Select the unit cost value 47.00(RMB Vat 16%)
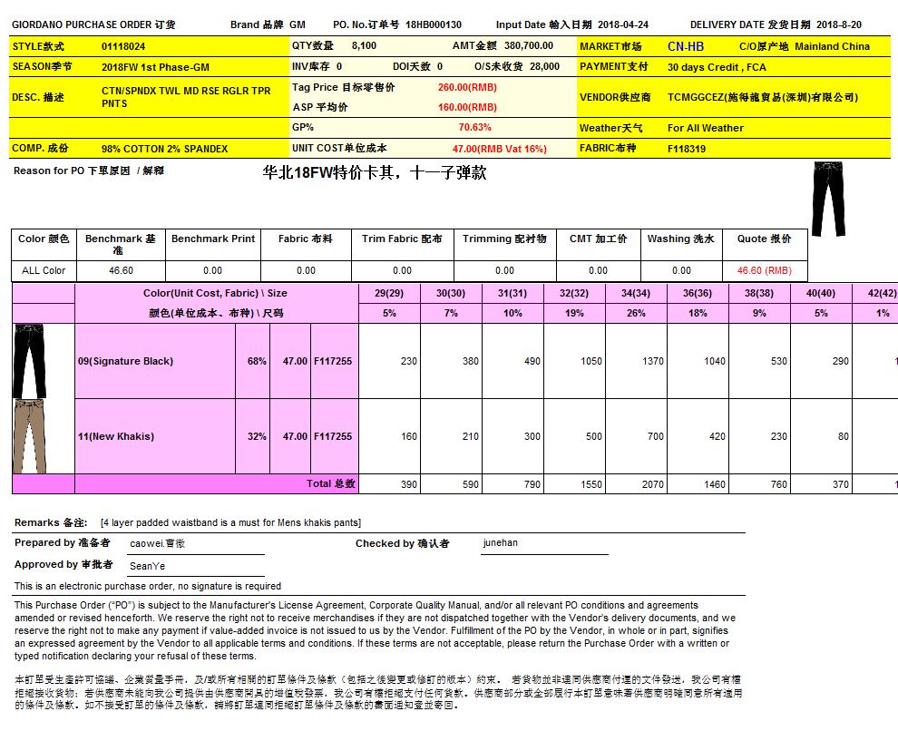898x731 pixels. 499,149
